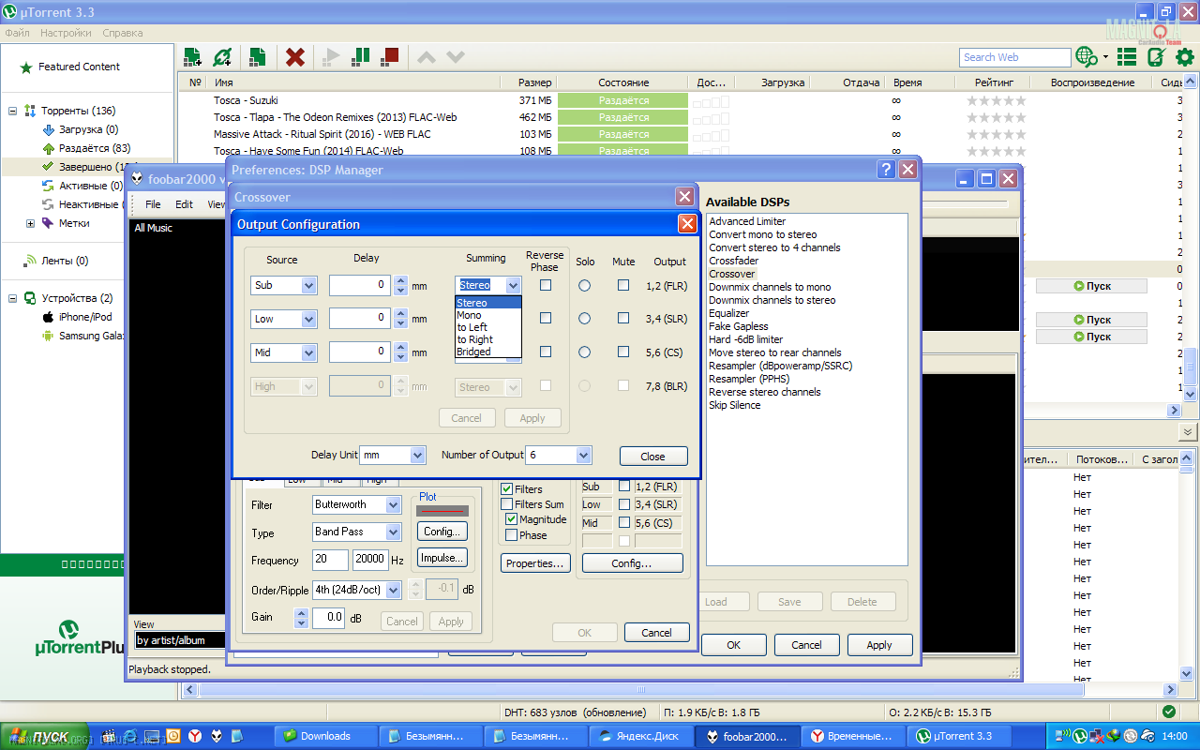This screenshot has height=750, width=1200.
Task: Click the Impulse... button
Action: click(442, 558)
